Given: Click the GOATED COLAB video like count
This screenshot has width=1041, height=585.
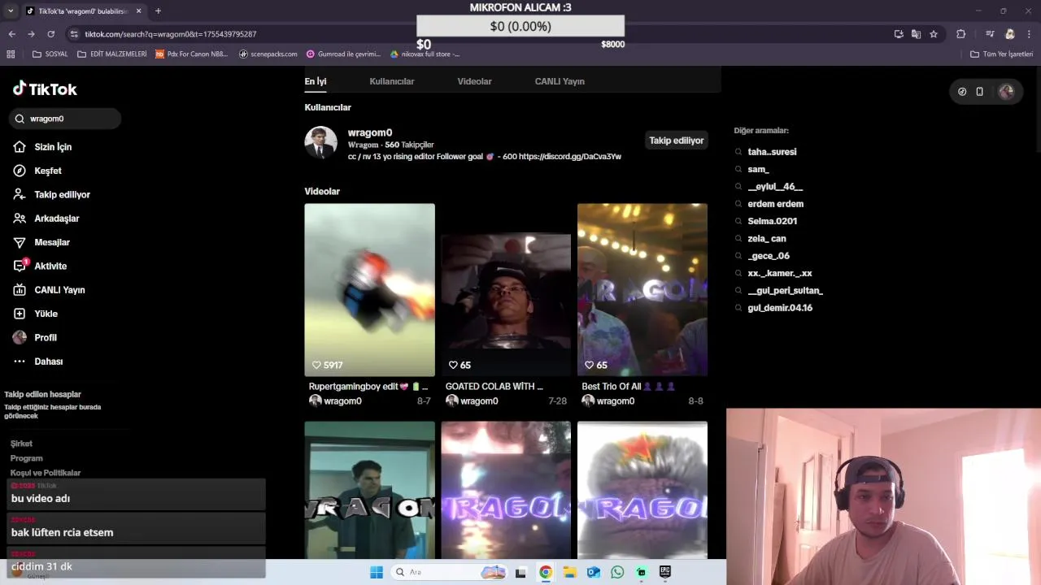Looking at the screenshot, I should click(465, 365).
